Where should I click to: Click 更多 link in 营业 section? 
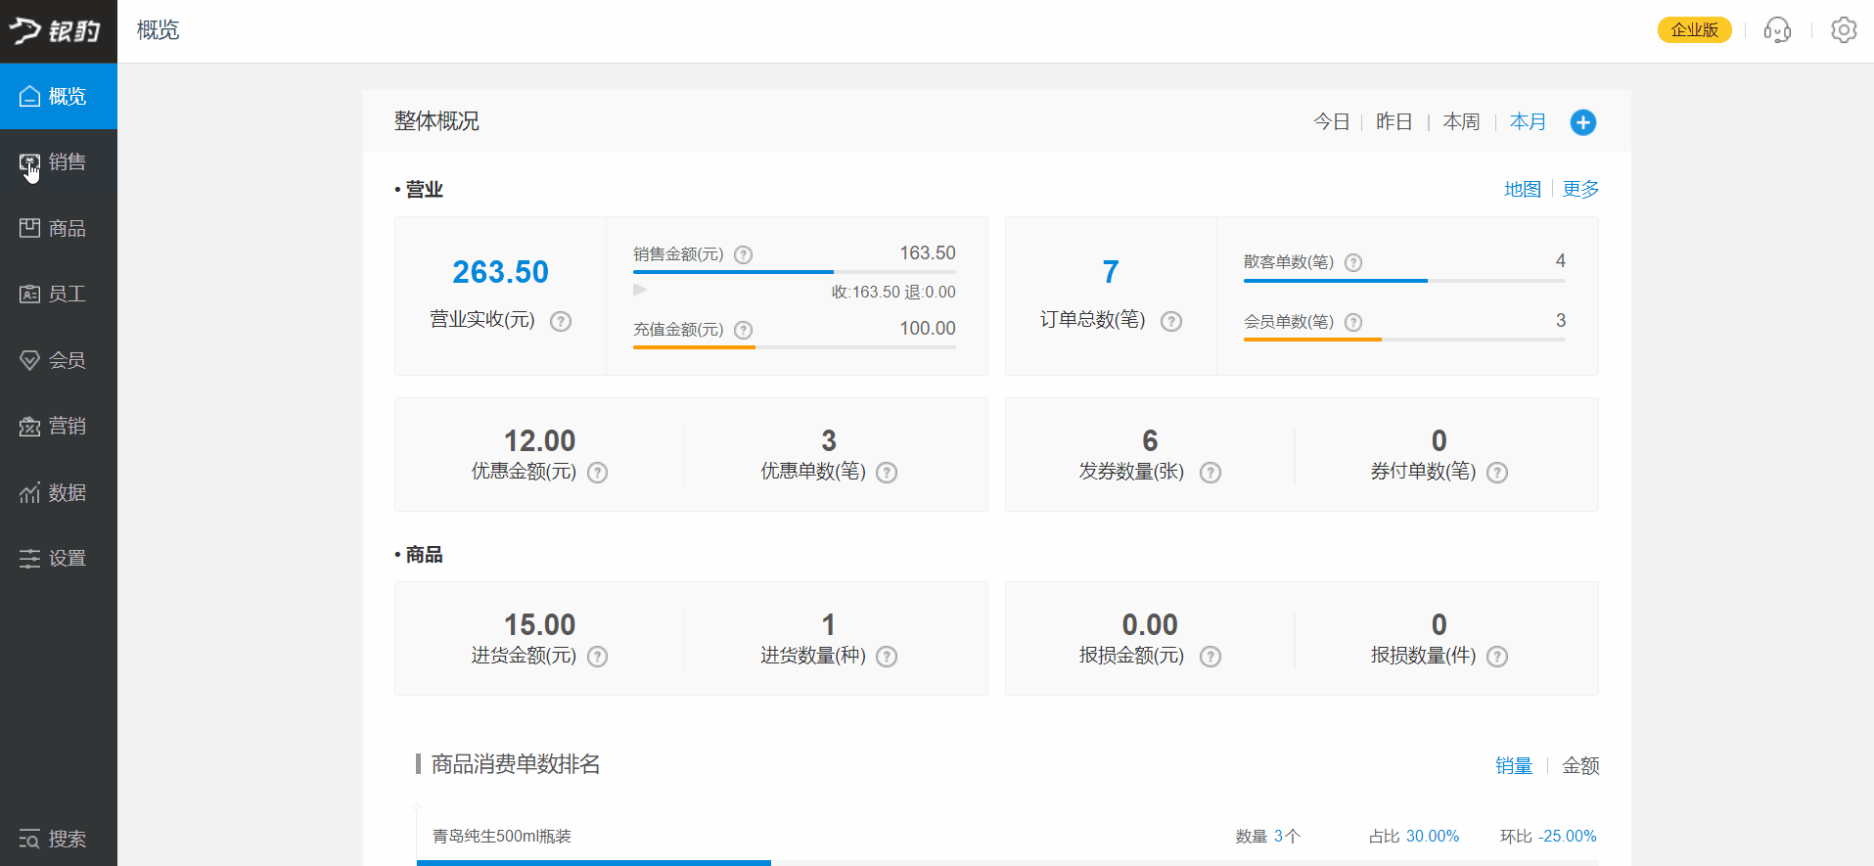[x=1580, y=189]
